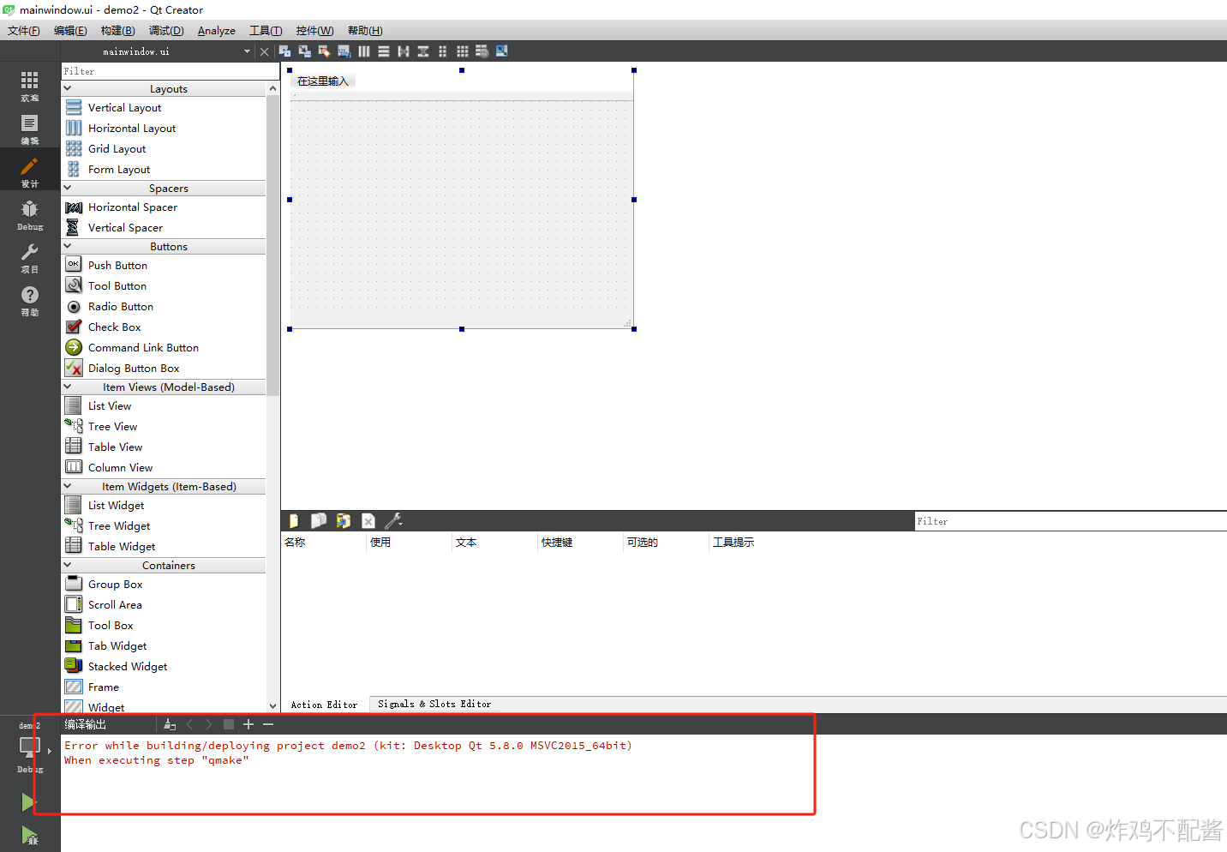Switch to the Signals & Slots Editor tab

pyautogui.click(x=434, y=704)
